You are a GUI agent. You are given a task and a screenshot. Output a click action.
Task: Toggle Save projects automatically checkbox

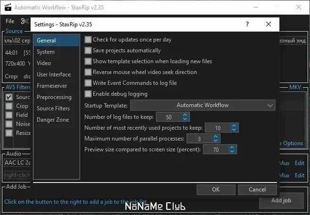88,50
